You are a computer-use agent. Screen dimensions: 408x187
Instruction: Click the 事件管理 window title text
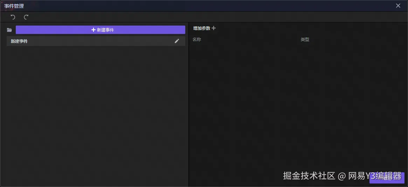(x=14, y=6)
